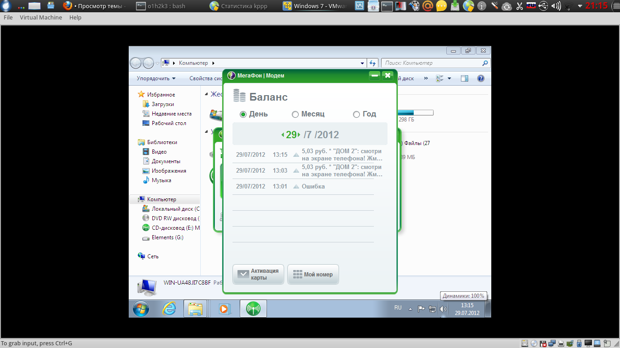The height and width of the screenshot is (348, 620).
Task: Open the Windows 7 Start menu
Action: click(x=141, y=309)
